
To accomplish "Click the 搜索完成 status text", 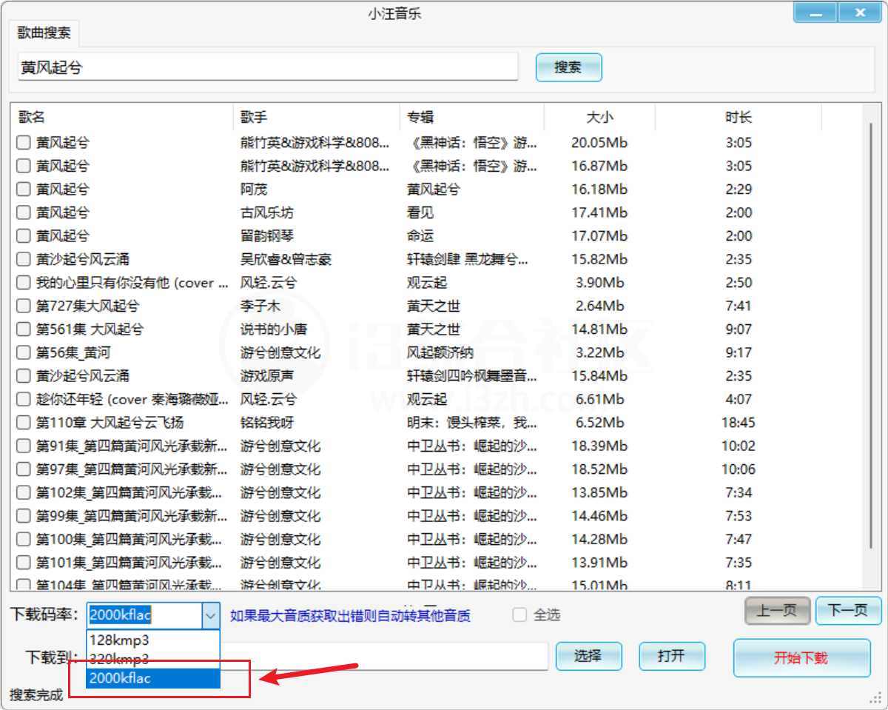I will tap(36, 695).
